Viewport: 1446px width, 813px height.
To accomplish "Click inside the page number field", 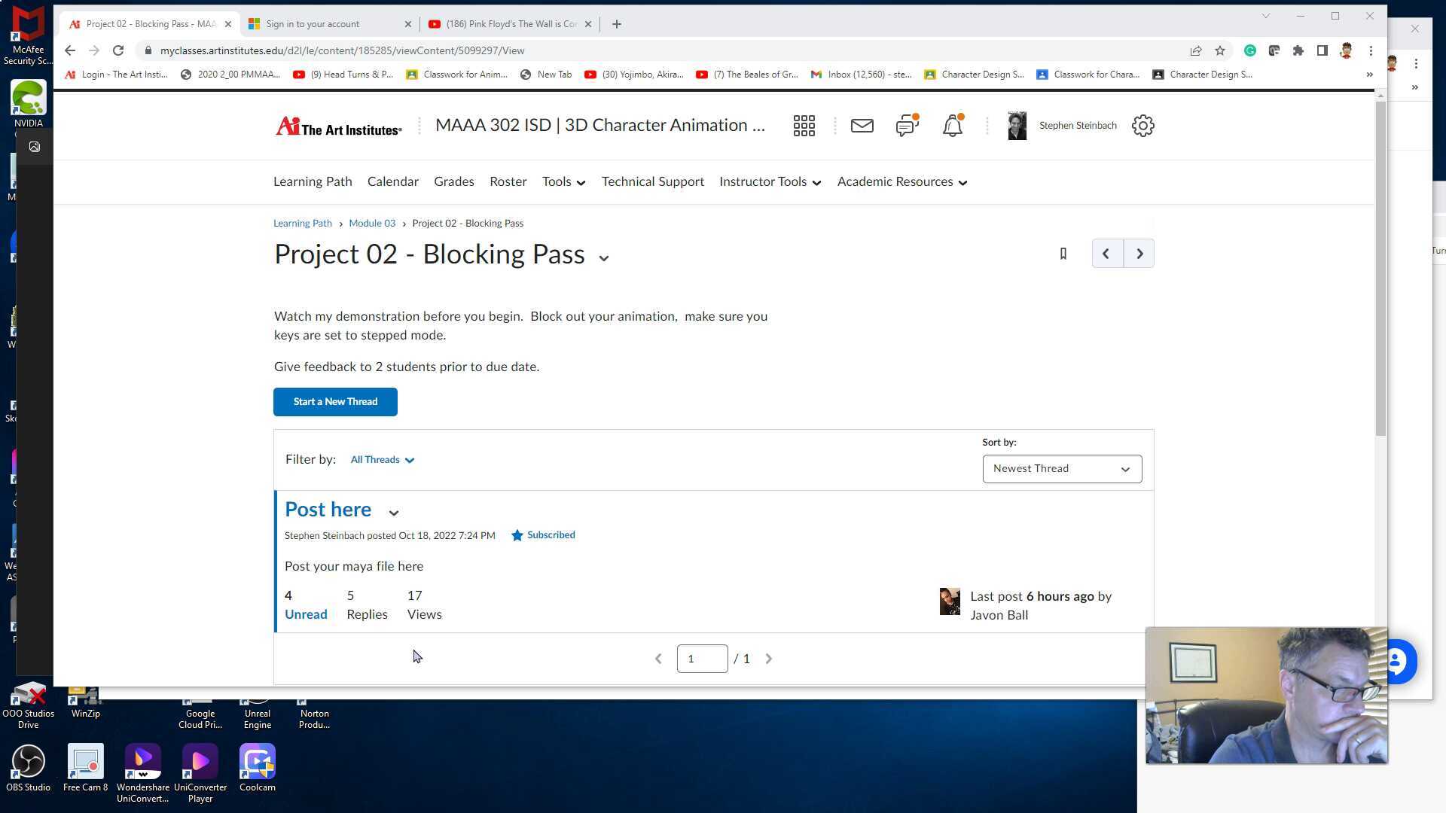I will [x=701, y=658].
